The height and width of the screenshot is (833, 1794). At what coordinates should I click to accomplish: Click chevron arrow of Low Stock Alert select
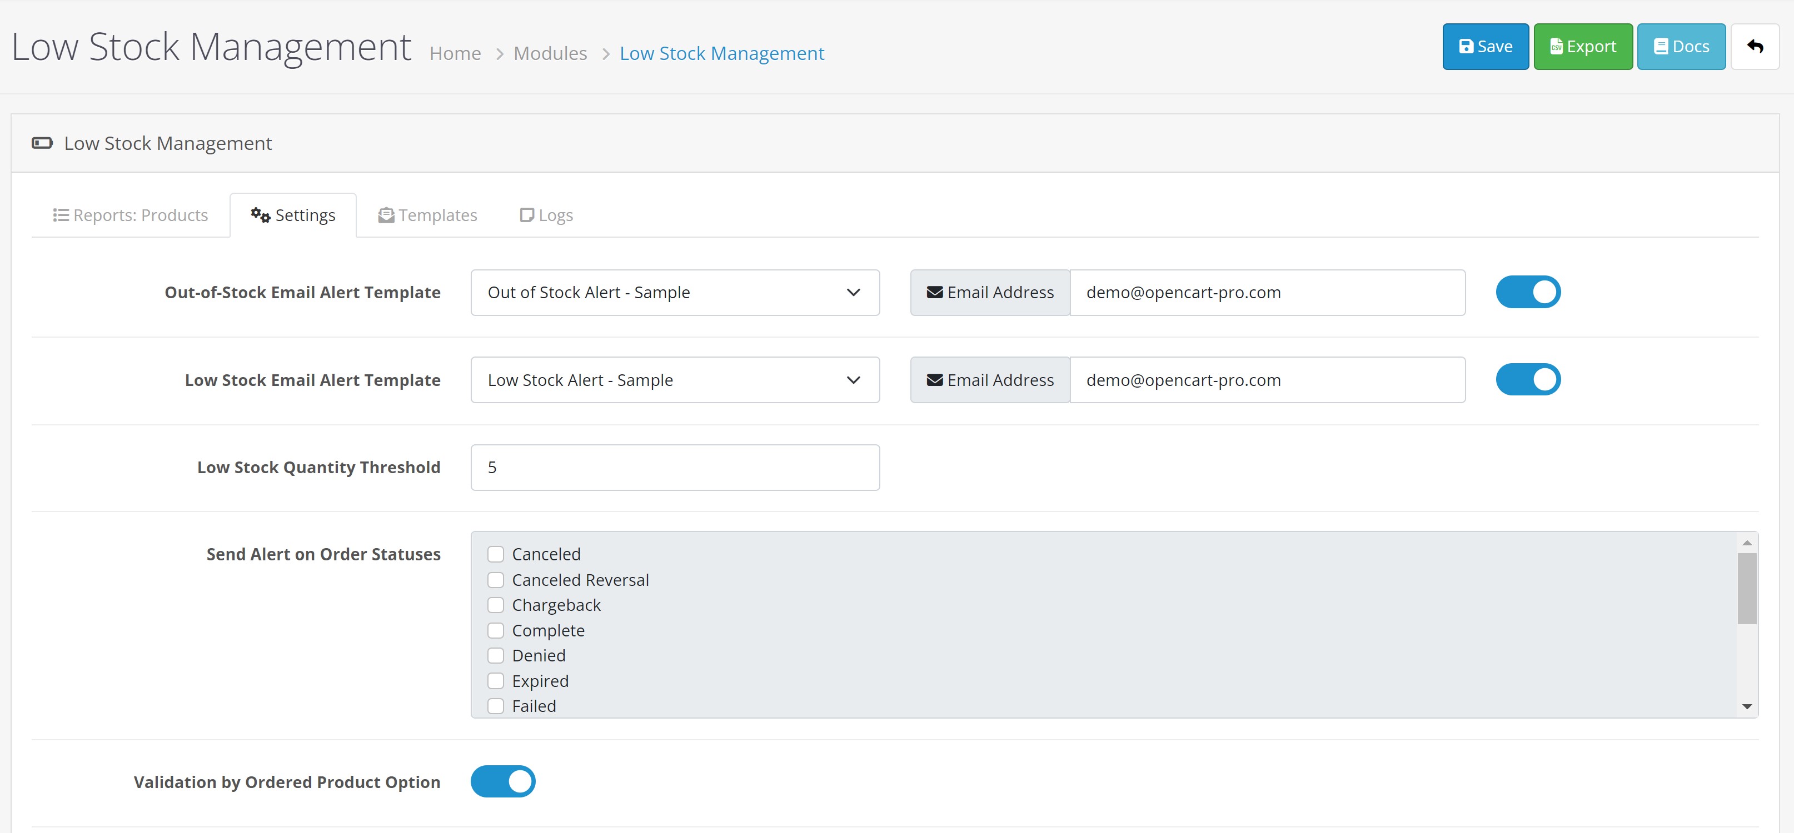pos(853,380)
